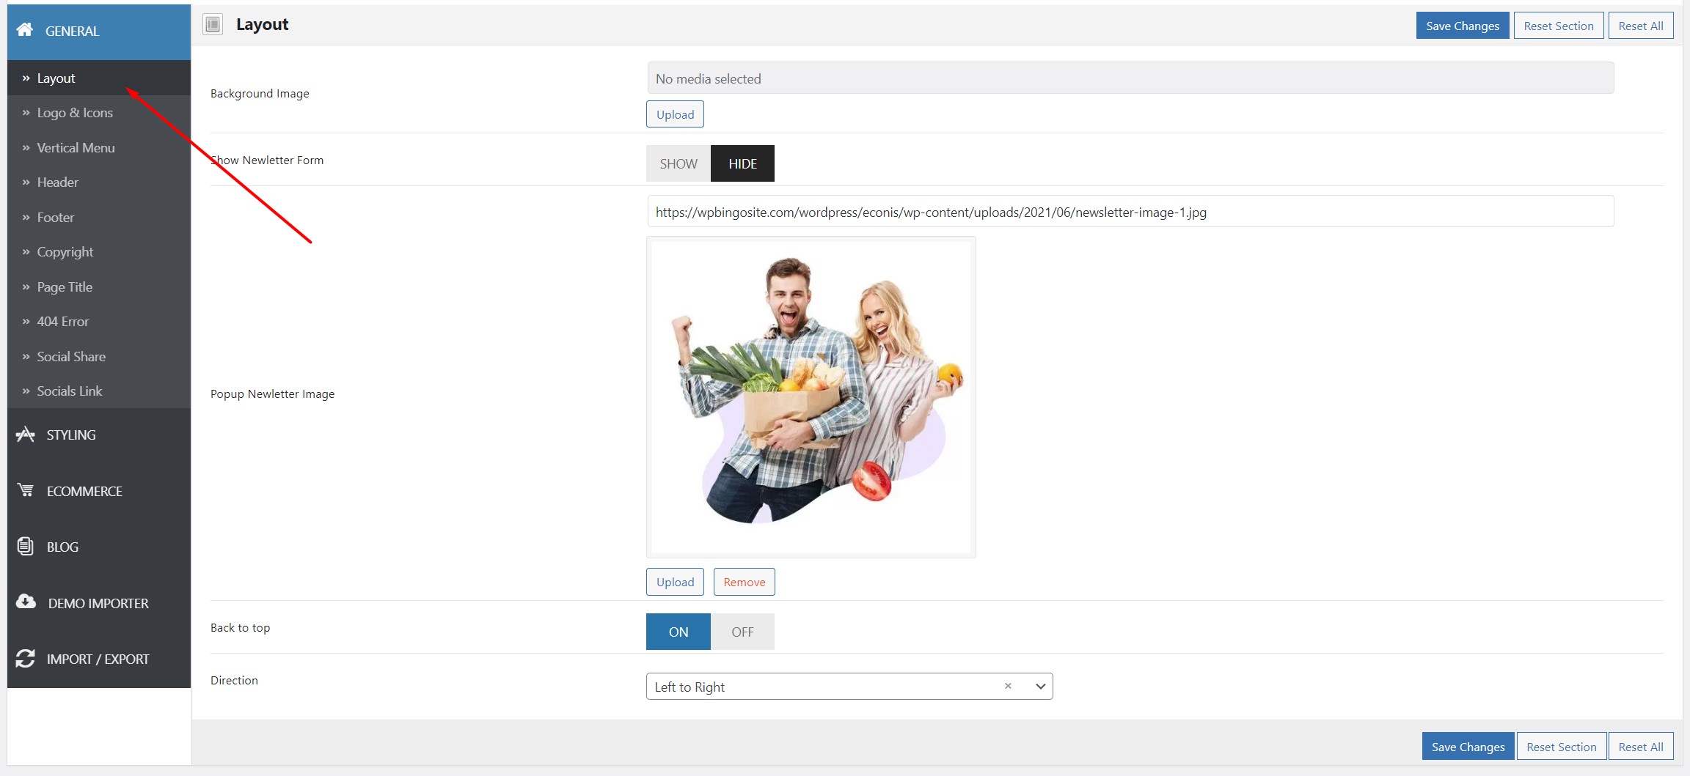Click the top Save Changes button

pyautogui.click(x=1463, y=26)
